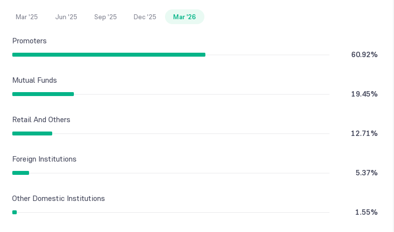View Dec '25 shareholding data

coord(145,17)
